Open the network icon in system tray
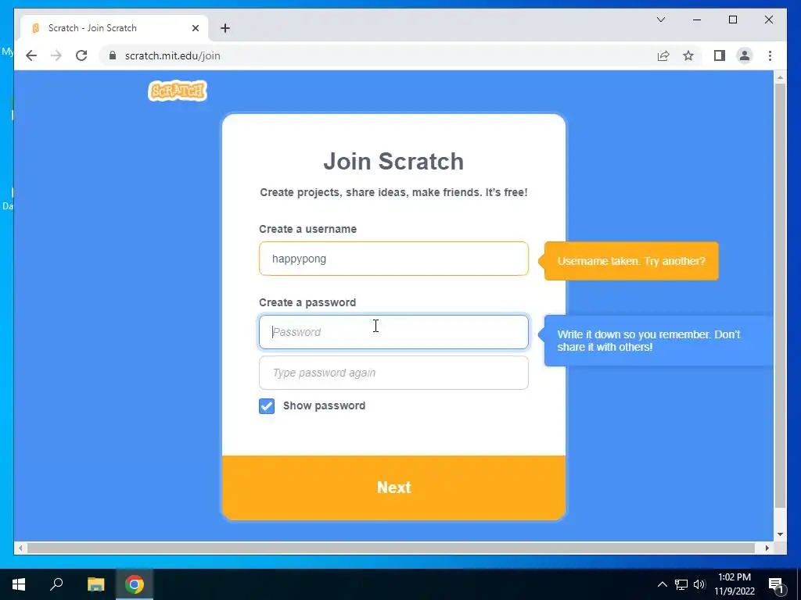 click(x=681, y=584)
